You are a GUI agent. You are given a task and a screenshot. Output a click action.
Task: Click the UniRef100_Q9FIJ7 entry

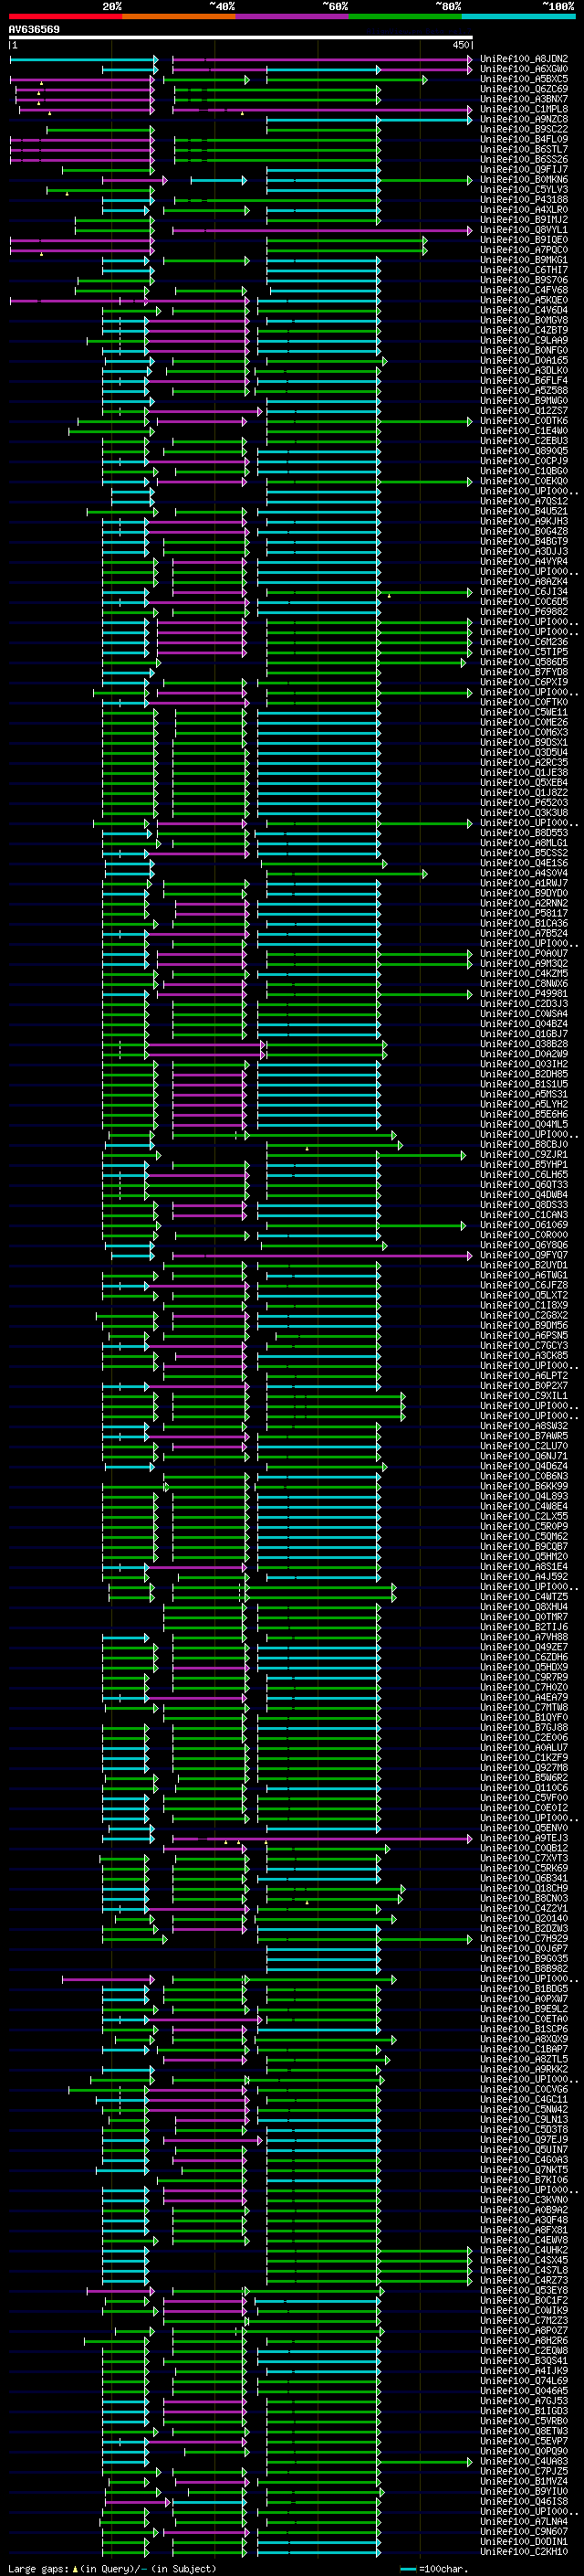(524, 170)
